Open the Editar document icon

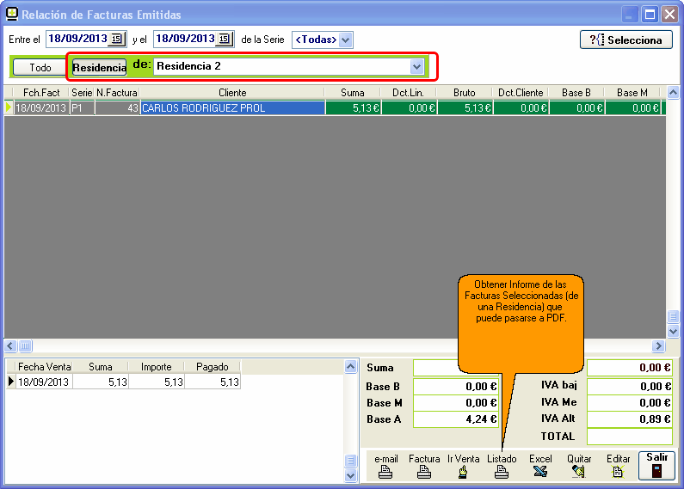coord(618,471)
